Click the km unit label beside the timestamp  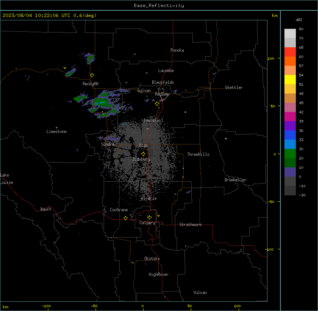click(x=274, y=16)
